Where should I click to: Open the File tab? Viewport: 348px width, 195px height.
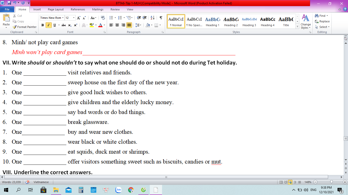[x=7, y=9]
